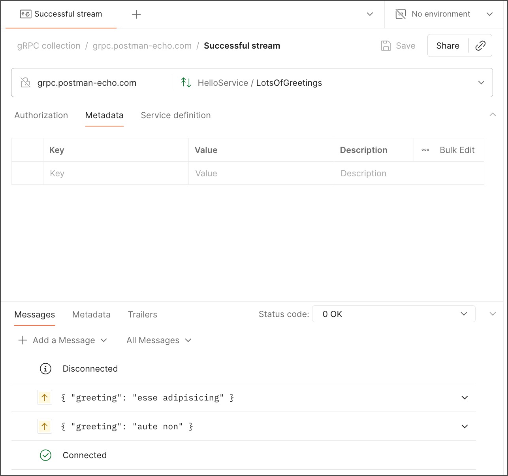
Task: Open the Bulk Edit metadata view
Action: (x=457, y=150)
